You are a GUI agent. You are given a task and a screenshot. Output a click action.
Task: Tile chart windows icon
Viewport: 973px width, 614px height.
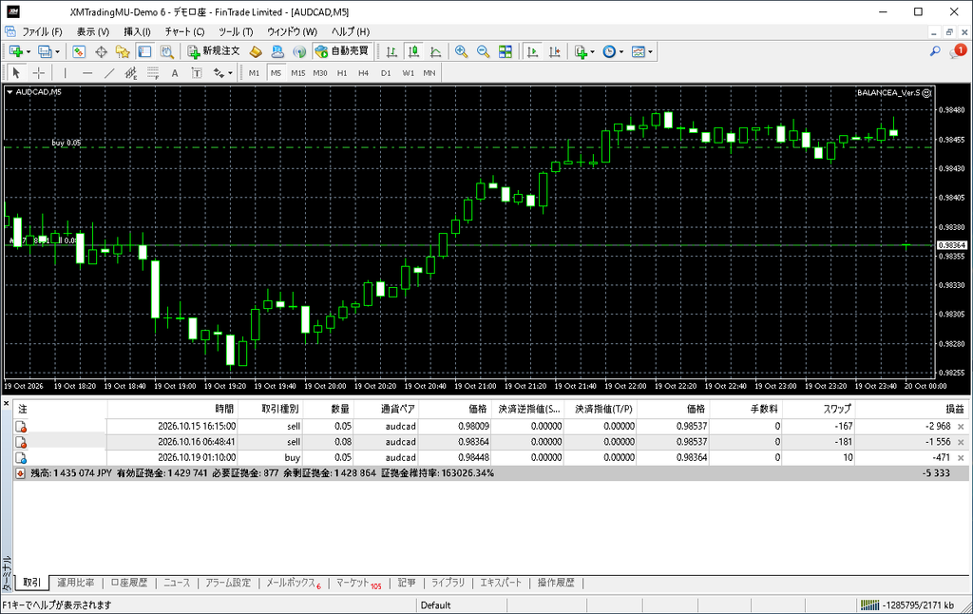coord(506,51)
